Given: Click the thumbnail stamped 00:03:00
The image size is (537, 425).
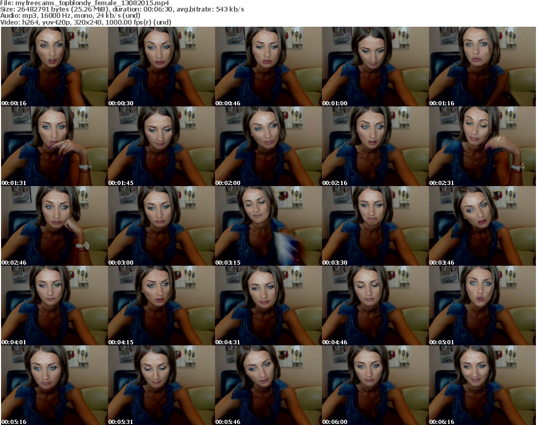Looking at the screenshot, I should (x=162, y=226).
